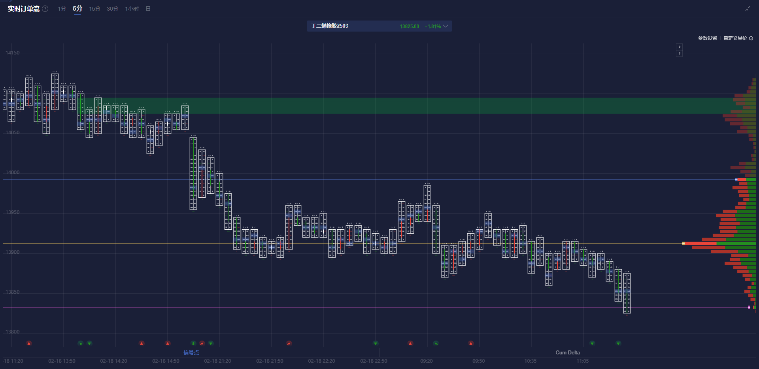759x369 pixels.
Task: Click the hexagon icon beside 自定义量价
Action: click(x=751, y=38)
